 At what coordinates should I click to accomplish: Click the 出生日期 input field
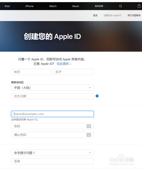53,96
